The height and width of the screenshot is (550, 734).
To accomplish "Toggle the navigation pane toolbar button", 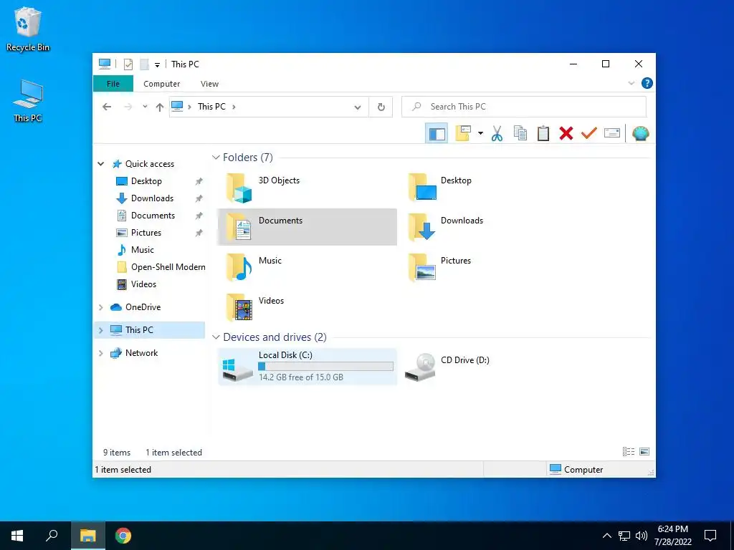I will [437, 134].
